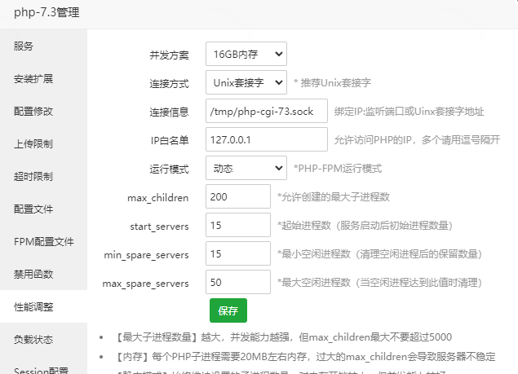Focus the IP白名单 input field
The image size is (518, 374).
pos(267,139)
